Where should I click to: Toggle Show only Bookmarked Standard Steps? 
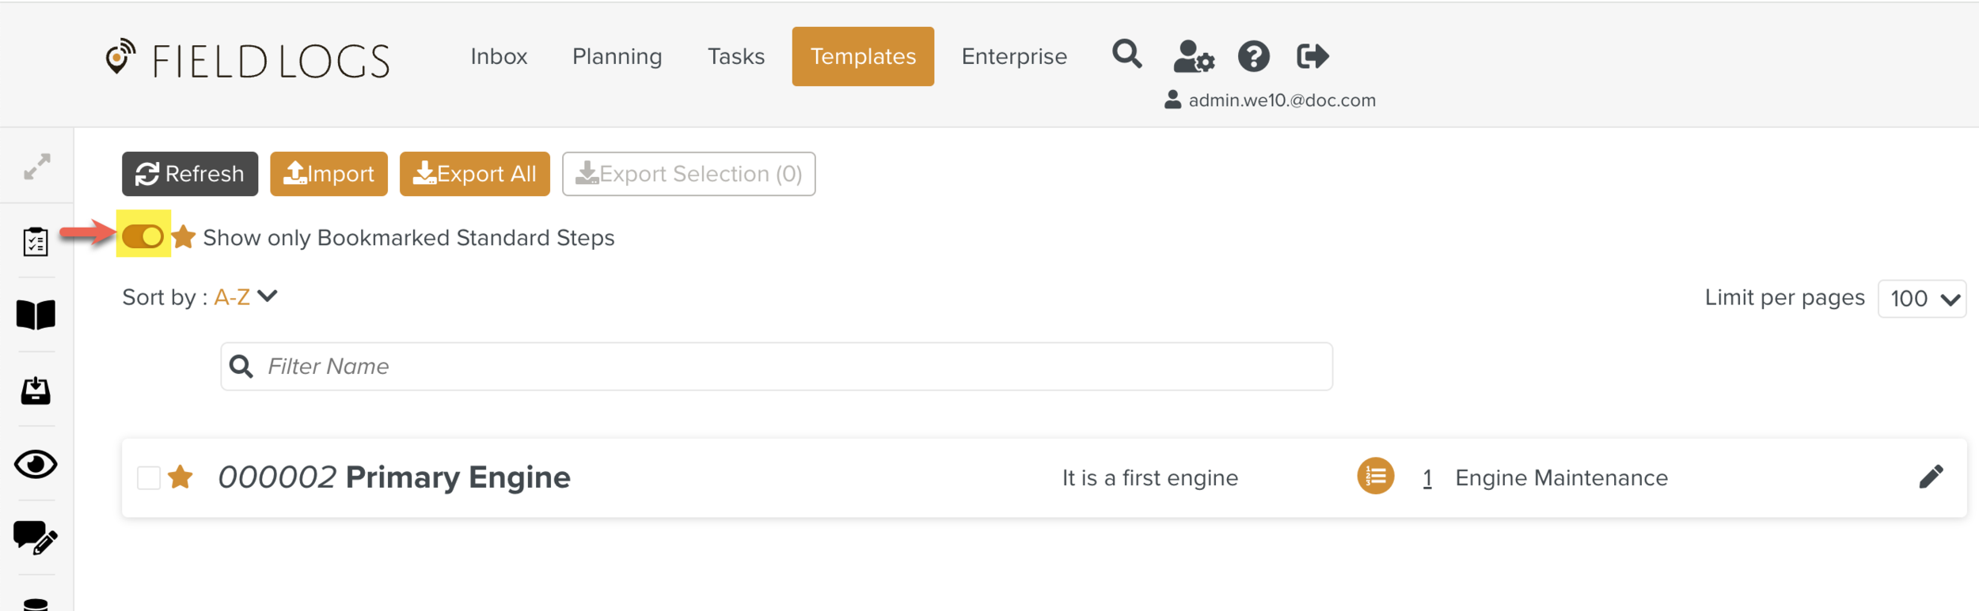[143, 236]
